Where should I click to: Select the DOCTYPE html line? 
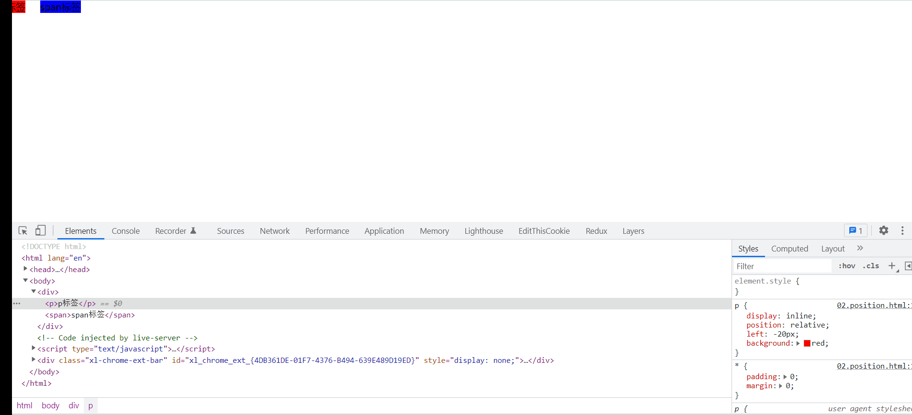(x=54, y=247)
